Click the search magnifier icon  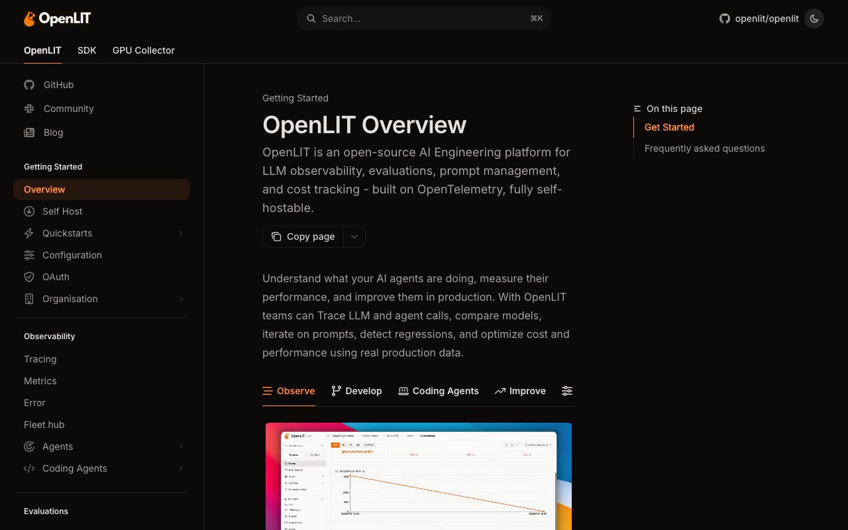[311, 19]
